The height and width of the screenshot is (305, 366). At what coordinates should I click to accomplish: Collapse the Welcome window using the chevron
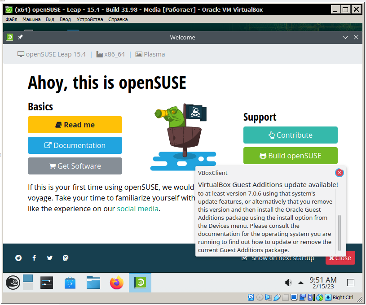tap(345, 37)
